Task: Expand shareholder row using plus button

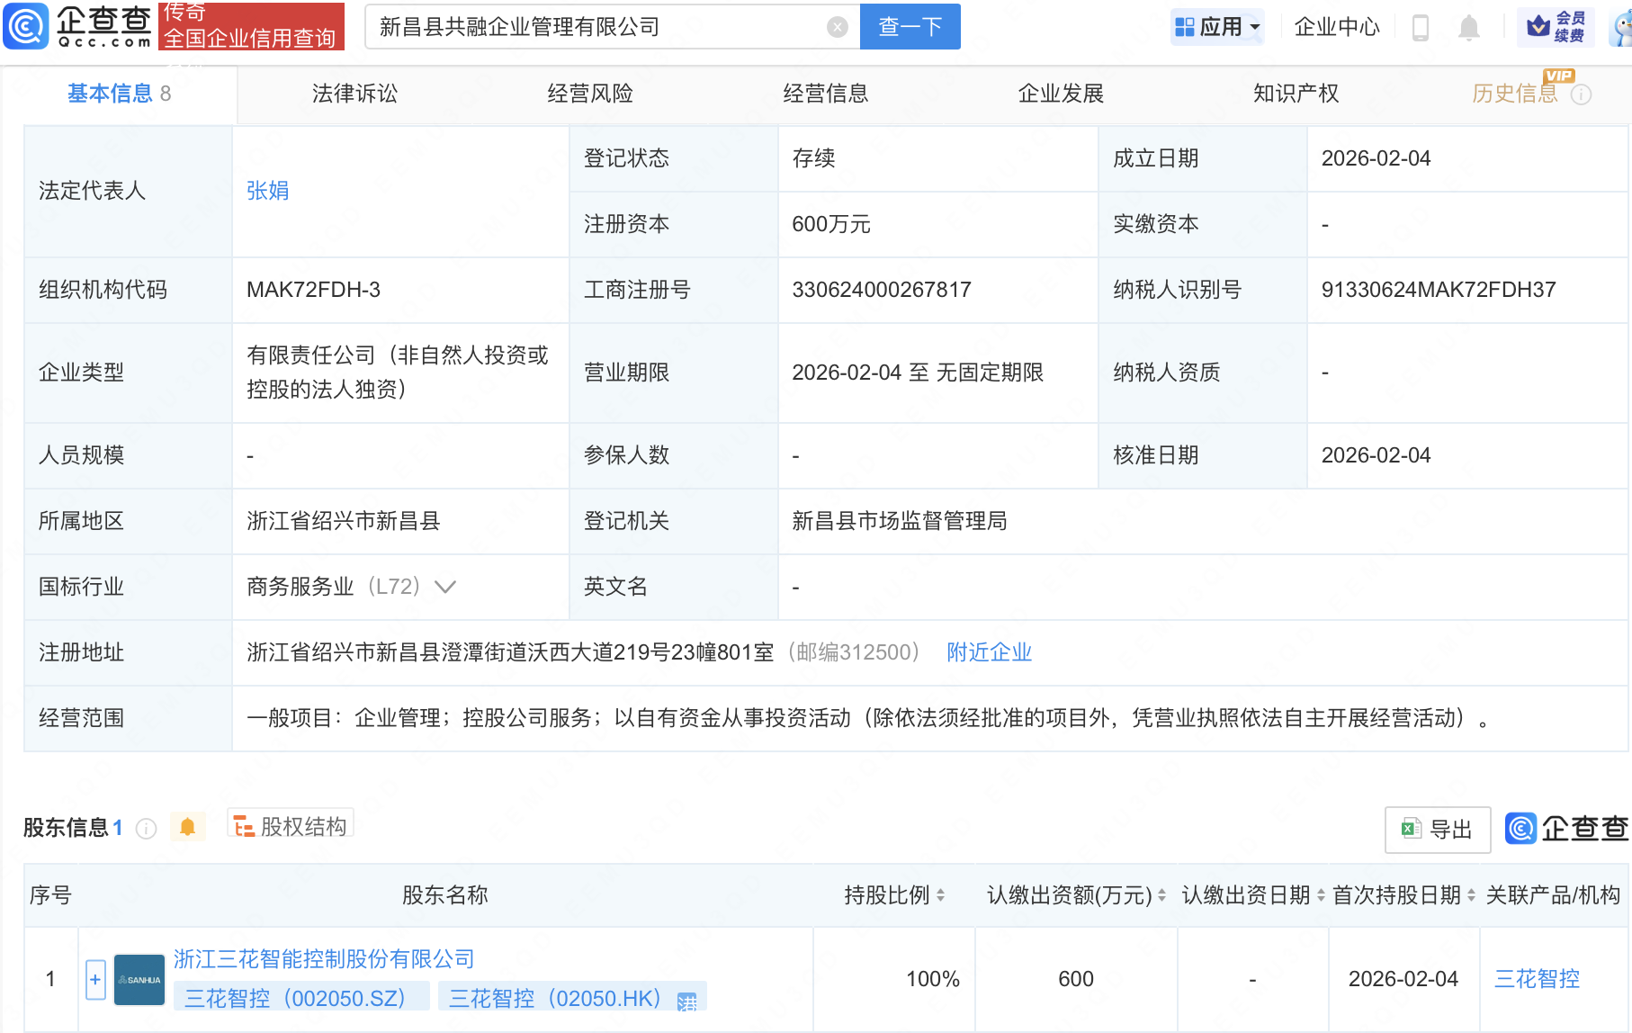Action: pos(94,978)
